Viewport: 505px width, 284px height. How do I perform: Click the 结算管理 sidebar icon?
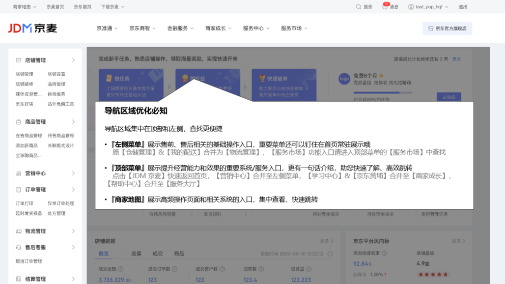18,279
